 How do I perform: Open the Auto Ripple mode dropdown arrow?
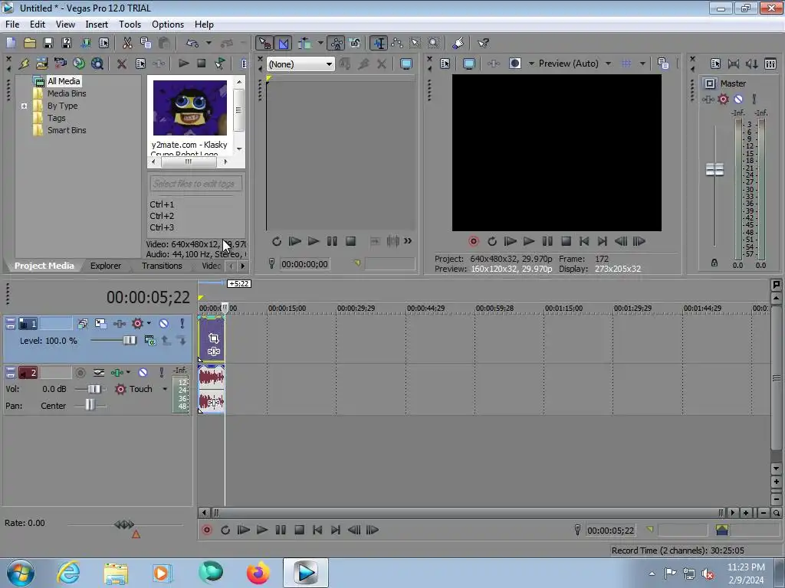coord(320,43)
